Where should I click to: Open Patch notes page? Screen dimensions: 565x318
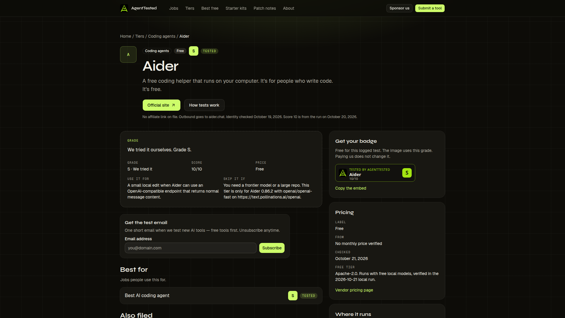coord(265,8)
